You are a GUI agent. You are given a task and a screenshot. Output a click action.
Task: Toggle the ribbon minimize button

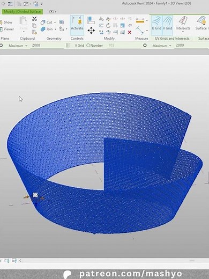pos(53,12)
